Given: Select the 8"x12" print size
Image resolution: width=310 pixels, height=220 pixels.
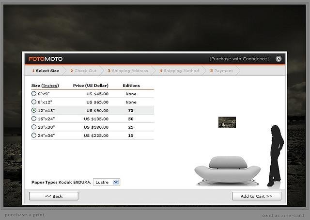Looking at the screenshot, I should (34, 102).
